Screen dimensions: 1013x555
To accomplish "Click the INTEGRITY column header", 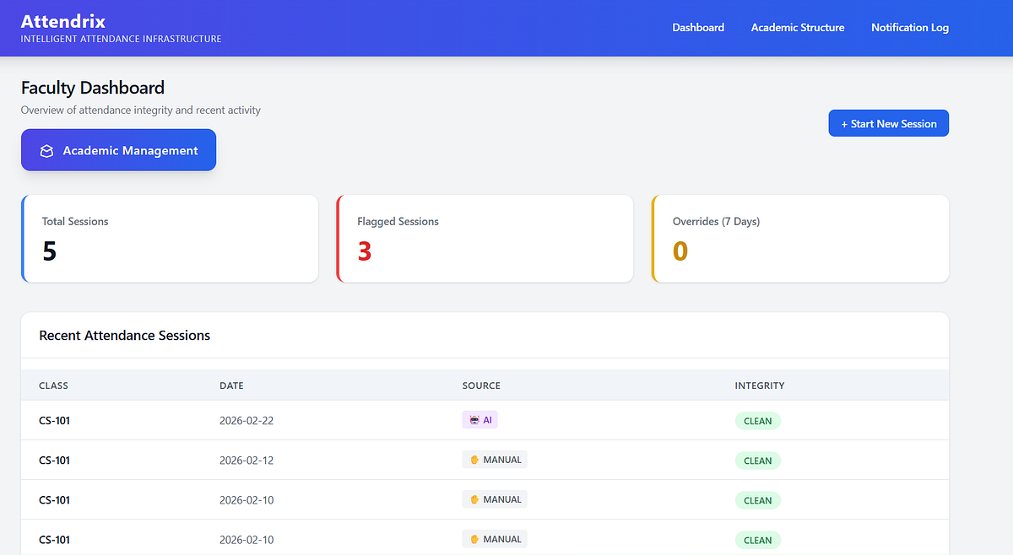I will tap(760, 385).
